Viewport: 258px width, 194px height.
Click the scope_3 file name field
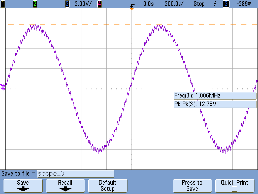tap(75, 174)
